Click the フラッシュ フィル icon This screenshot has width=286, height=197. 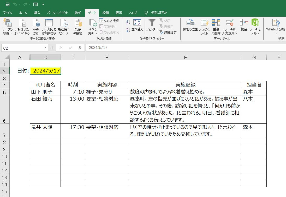click(x=204, y=27)
